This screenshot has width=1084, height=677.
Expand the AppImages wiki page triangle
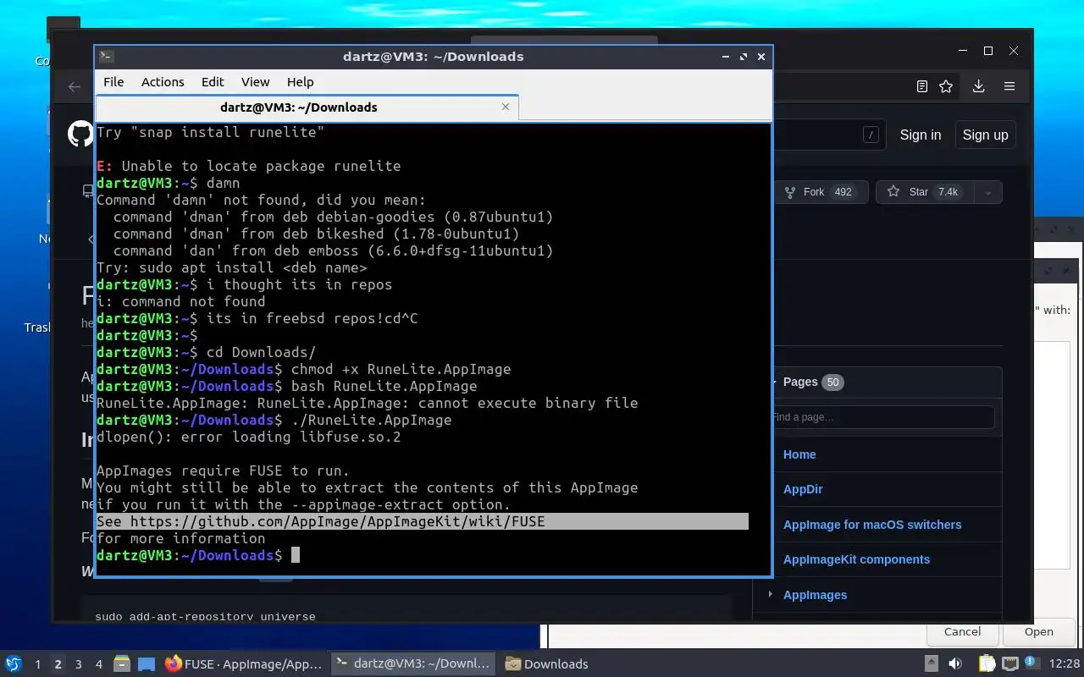pyautogui.click(x=770, y=595)
